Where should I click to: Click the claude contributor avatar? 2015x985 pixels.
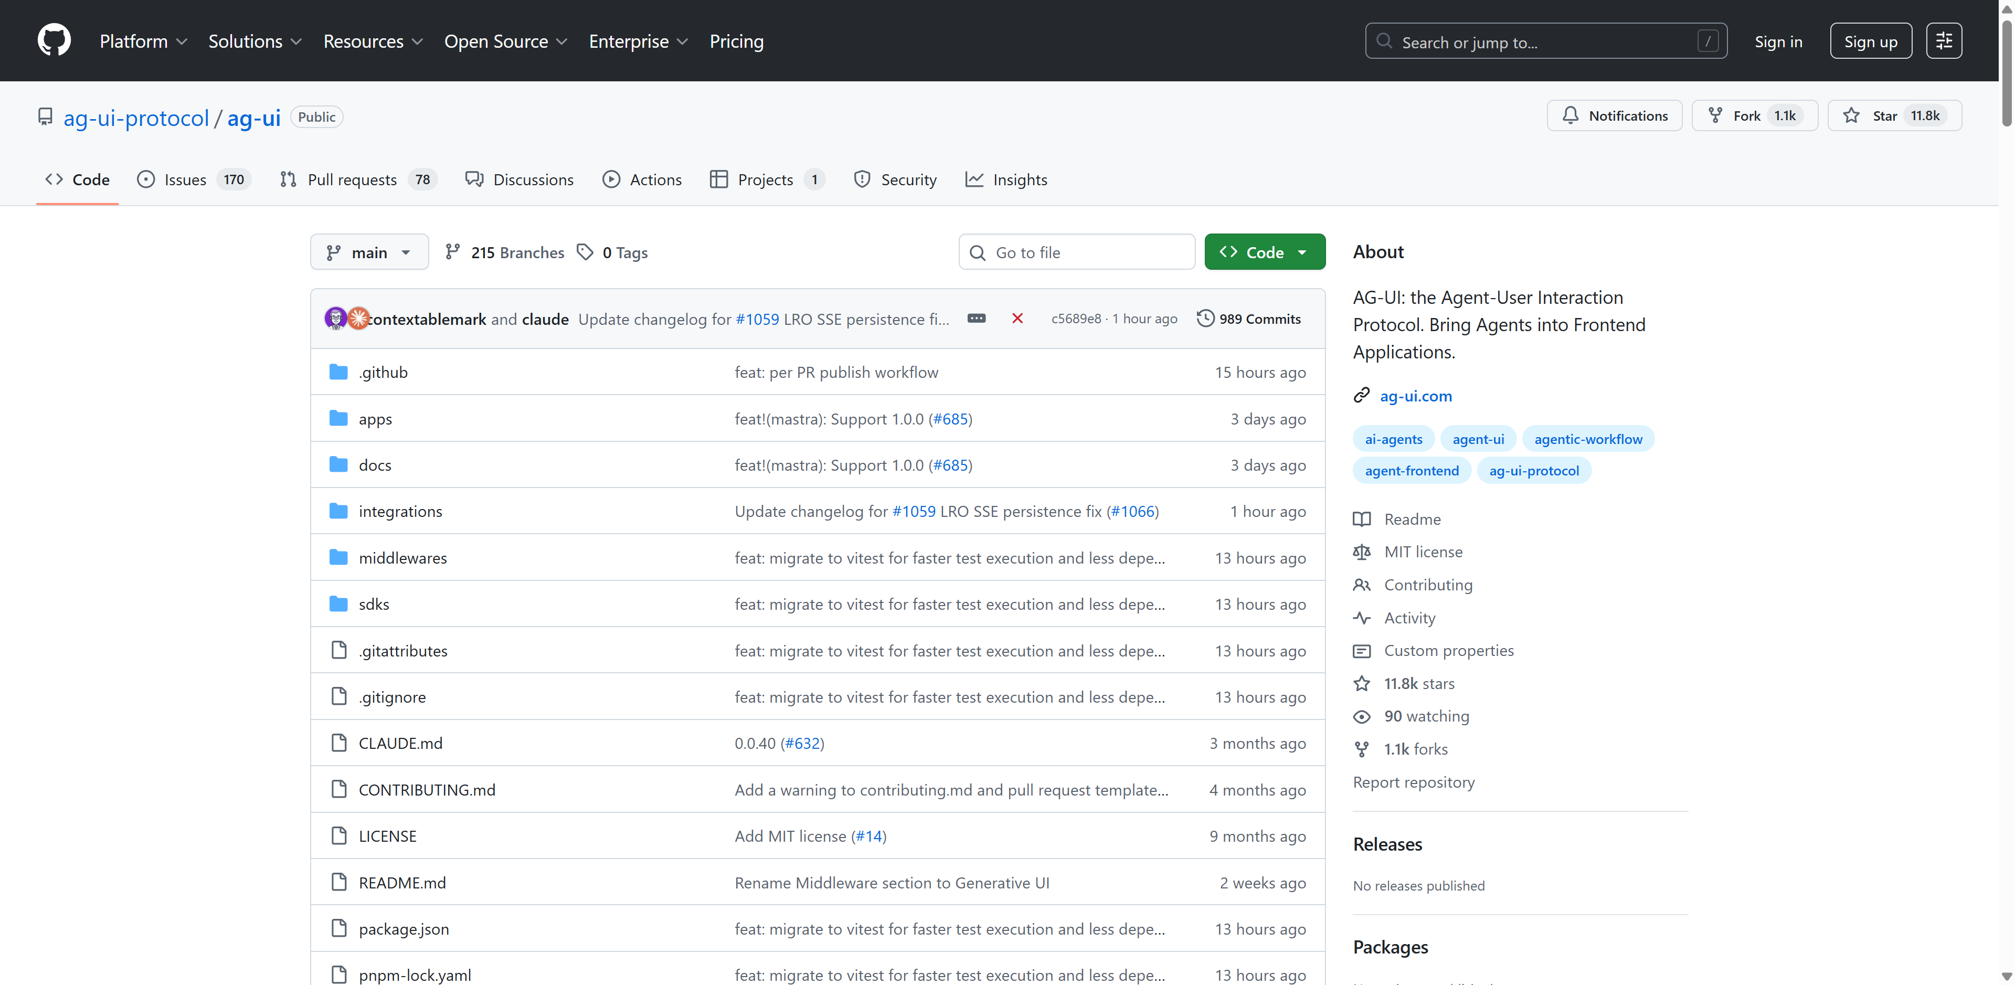coord(358,319)
